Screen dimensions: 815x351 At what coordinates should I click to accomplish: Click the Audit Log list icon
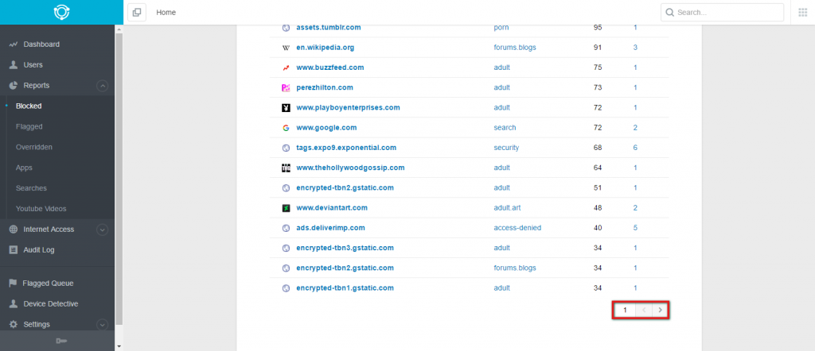14,250
